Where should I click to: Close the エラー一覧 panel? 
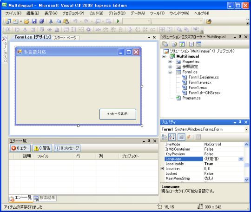(x=155, y=141)
